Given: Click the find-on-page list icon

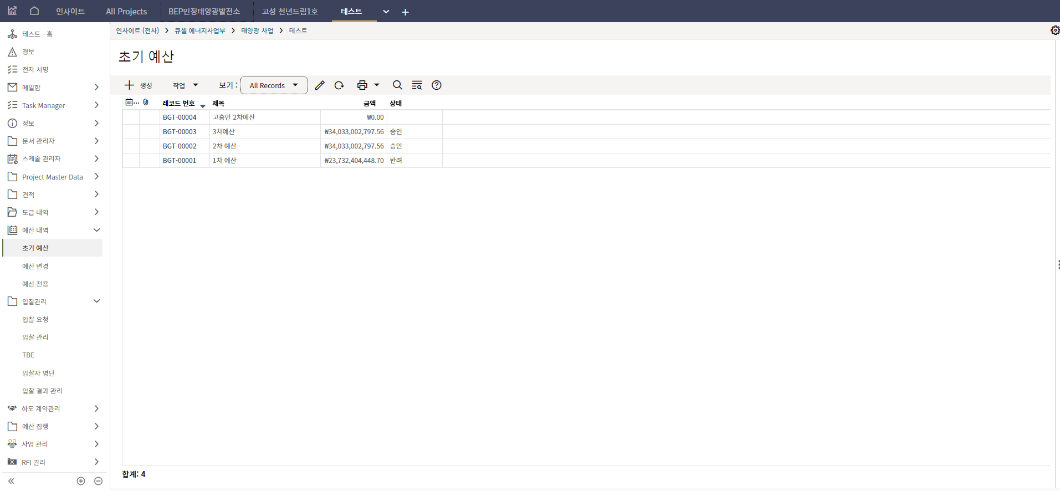Looking at the screenshot, I should click(417, 85).
